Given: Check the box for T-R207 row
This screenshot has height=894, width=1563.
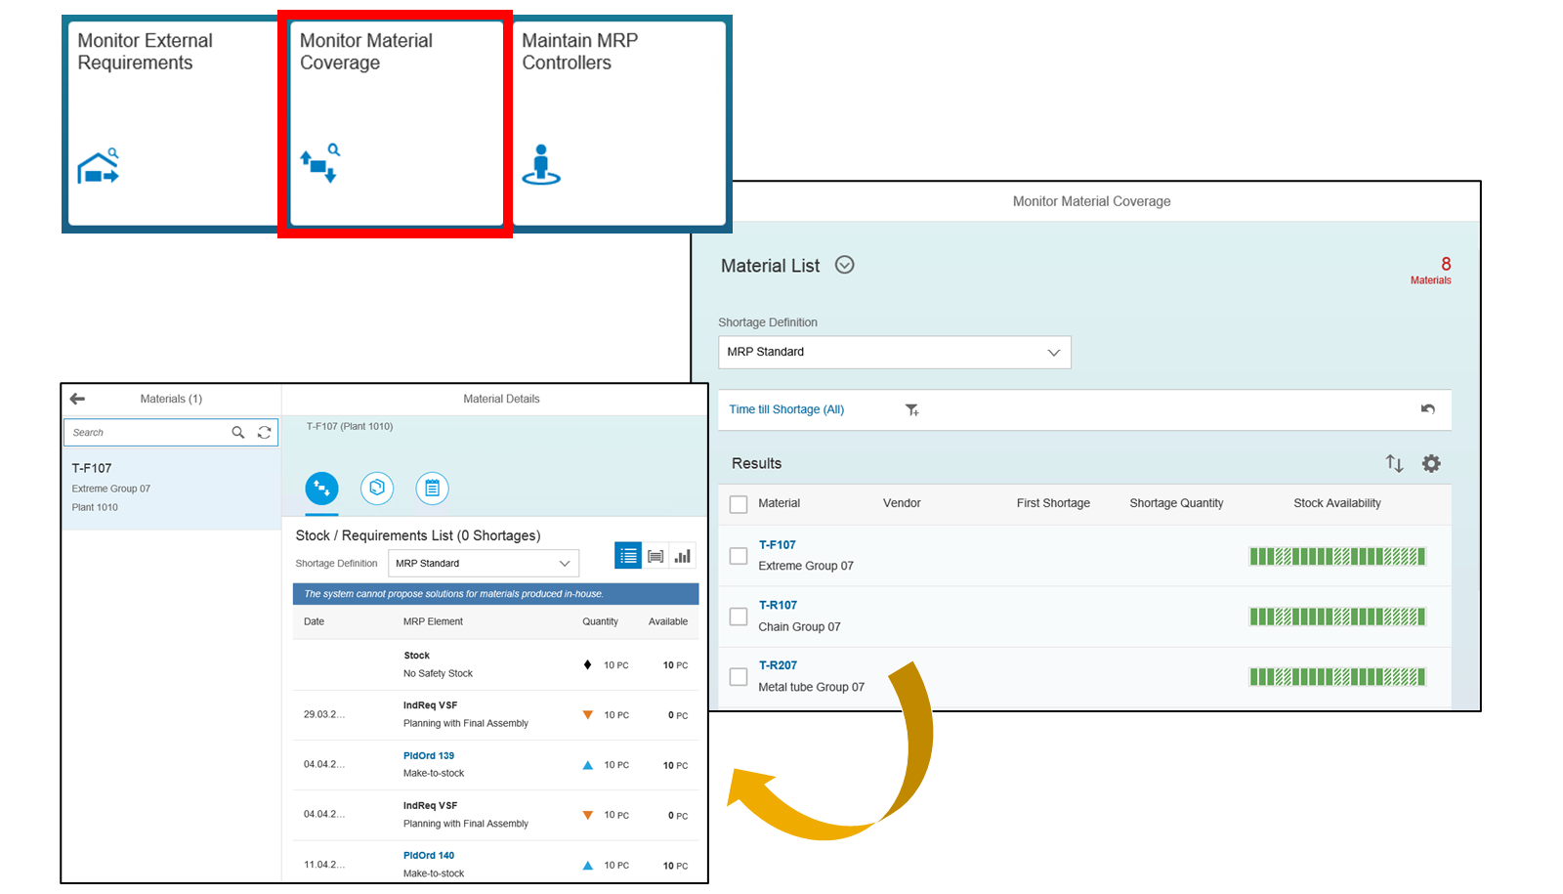Looking at the screenshot, I should tap(739, 676).
